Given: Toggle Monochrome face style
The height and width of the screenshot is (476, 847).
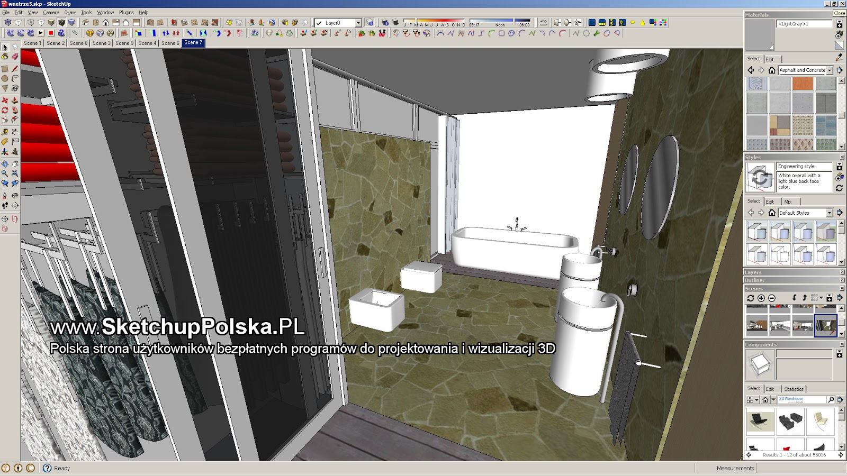Looking at the screenshot, I should [x=71, y=23].
